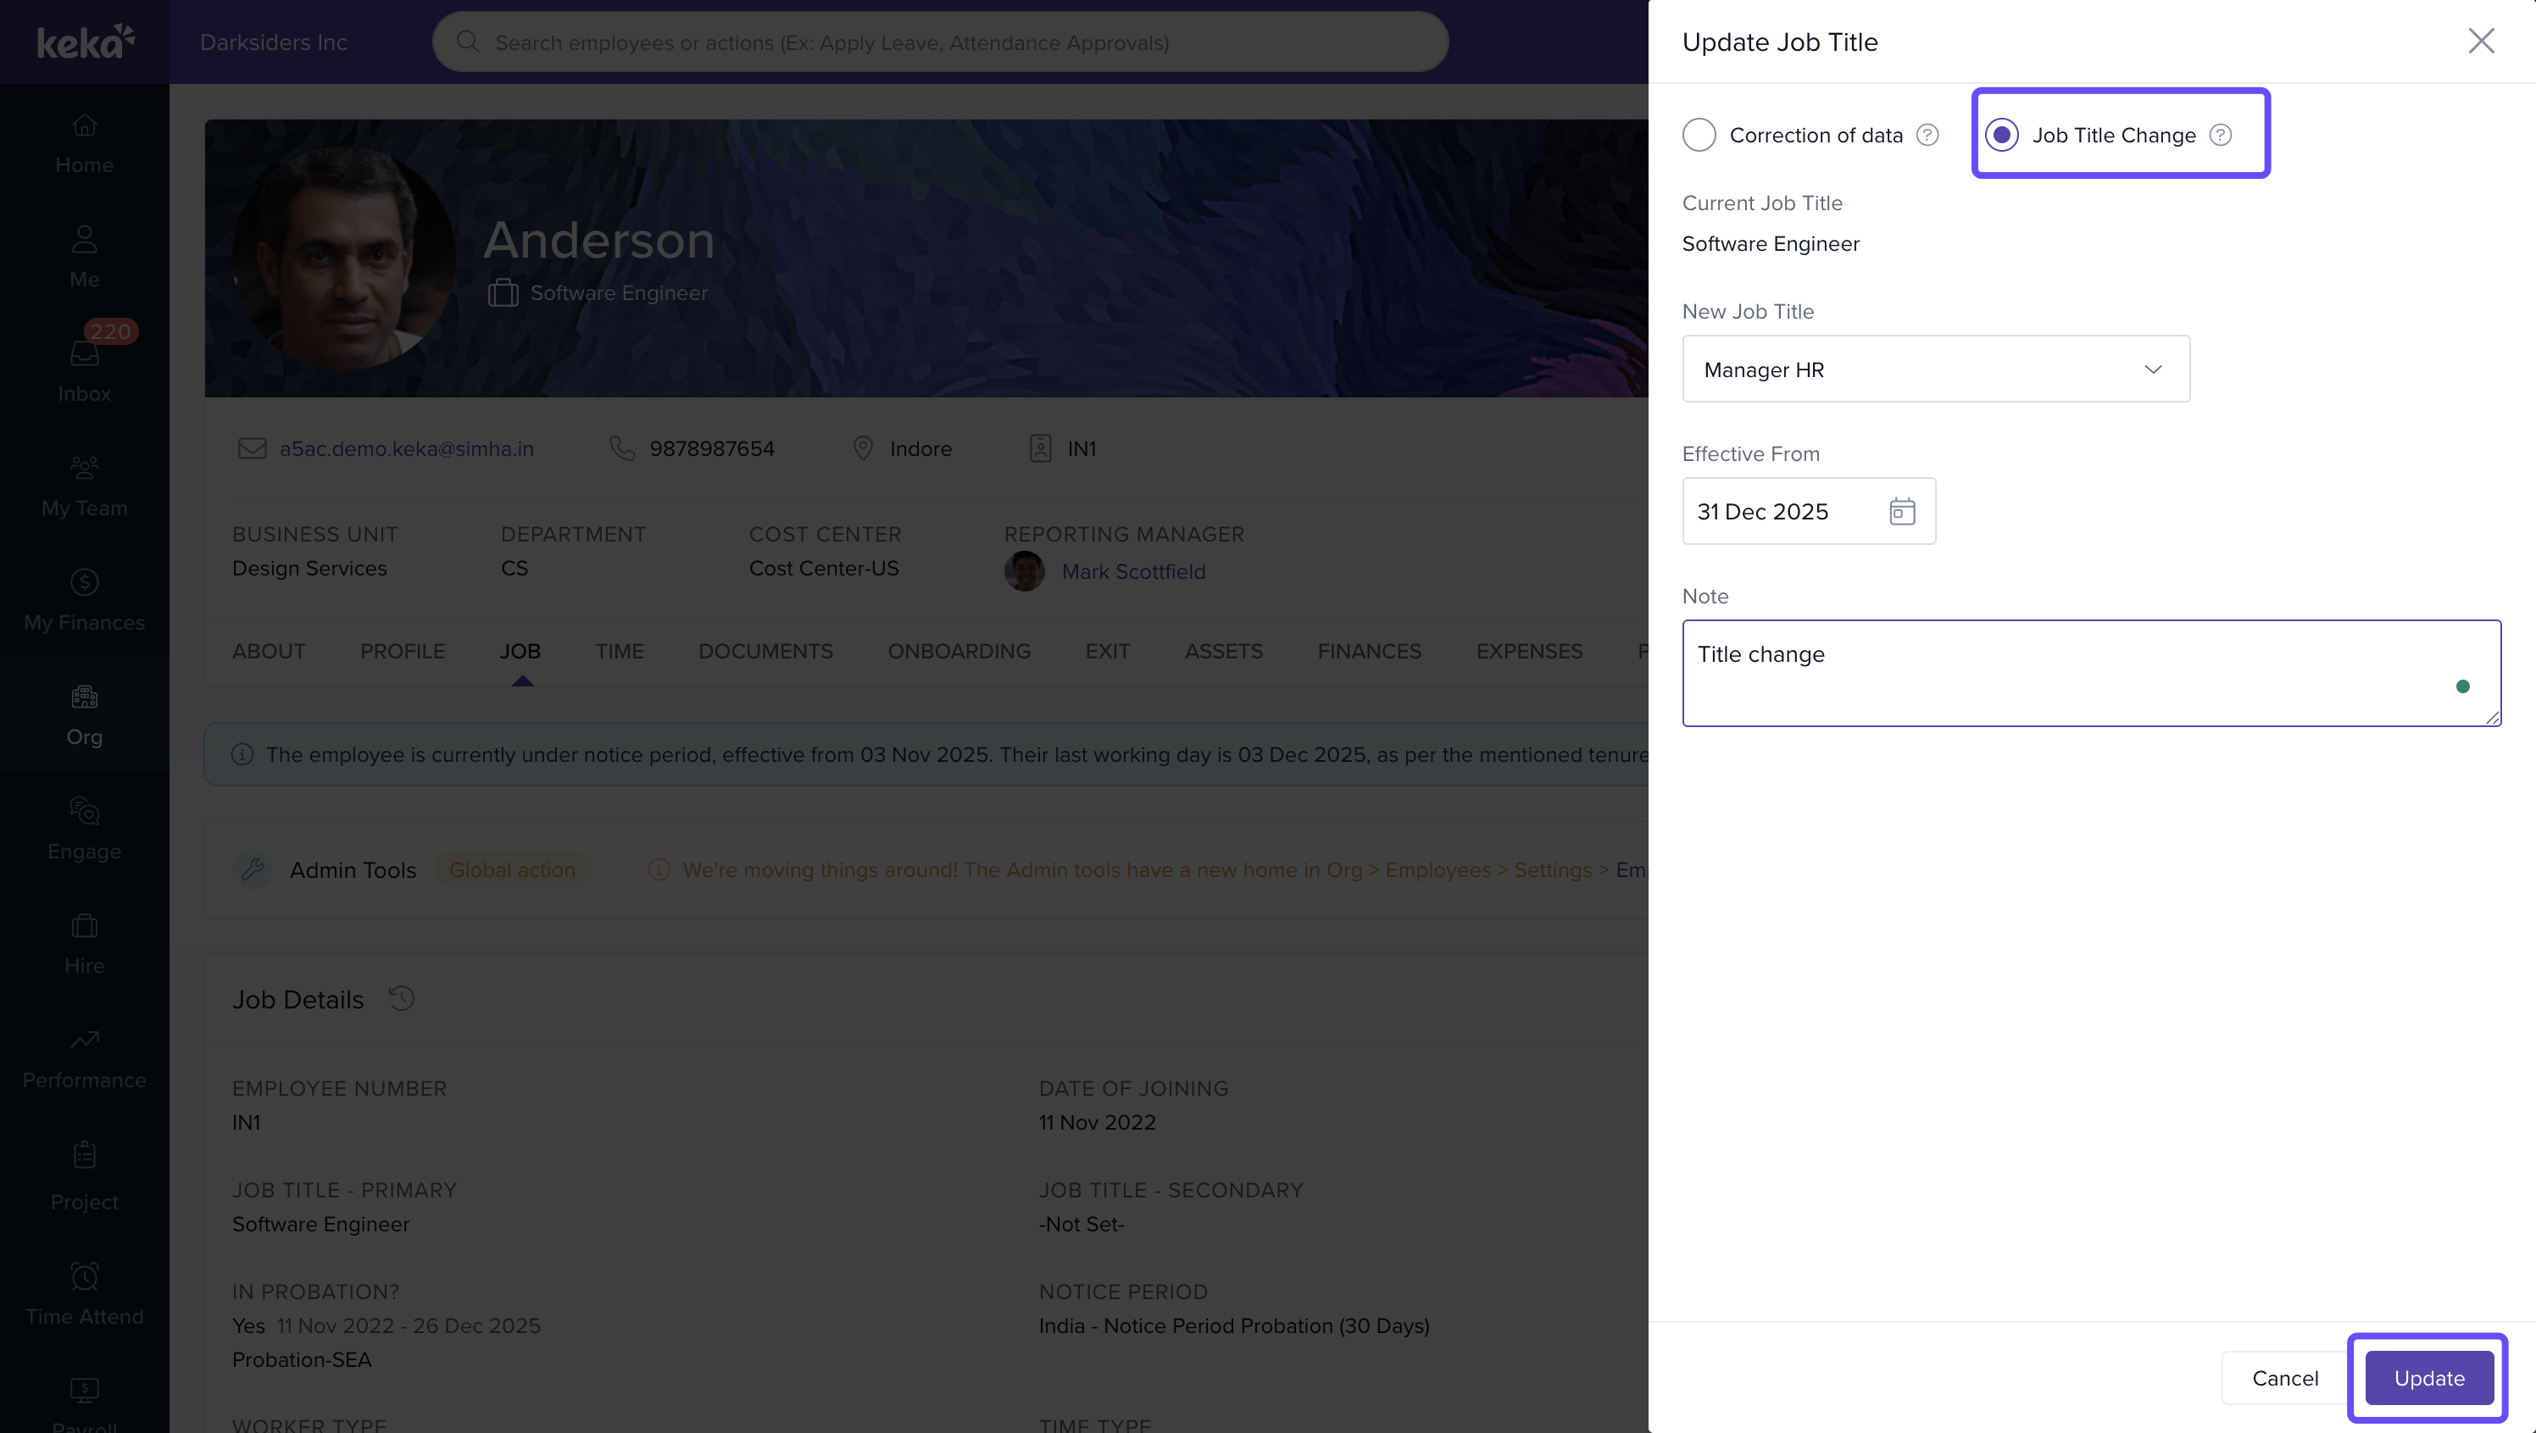Viewport: 2536px width, 1433px height.
Task: Switch to the DOCUMENTS tab
Action: [765, 651]
